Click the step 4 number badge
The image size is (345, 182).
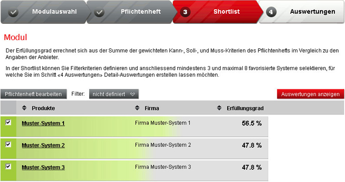(x=271, y=12)
